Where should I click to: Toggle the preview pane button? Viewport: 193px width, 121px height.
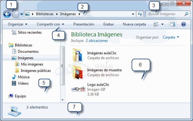(173, 24)
